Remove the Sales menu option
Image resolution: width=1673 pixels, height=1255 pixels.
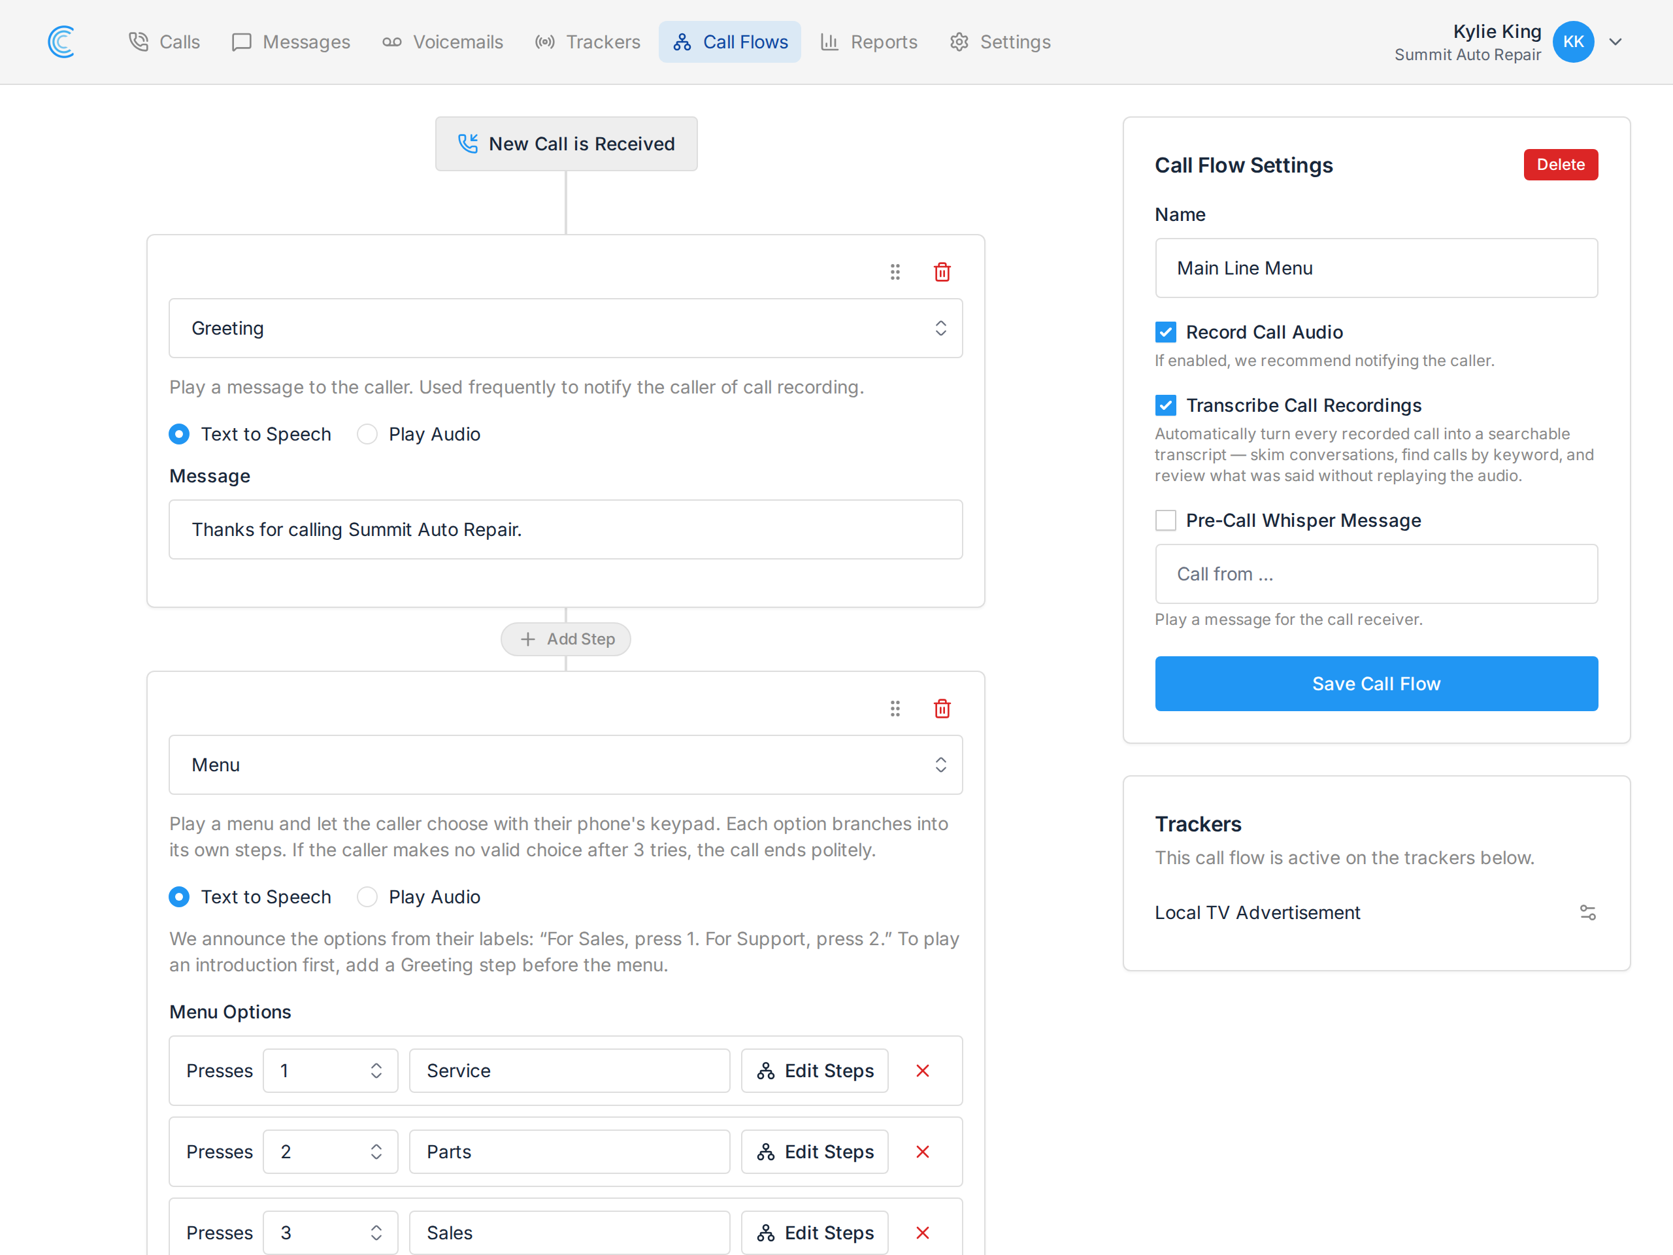point(923,1232)
